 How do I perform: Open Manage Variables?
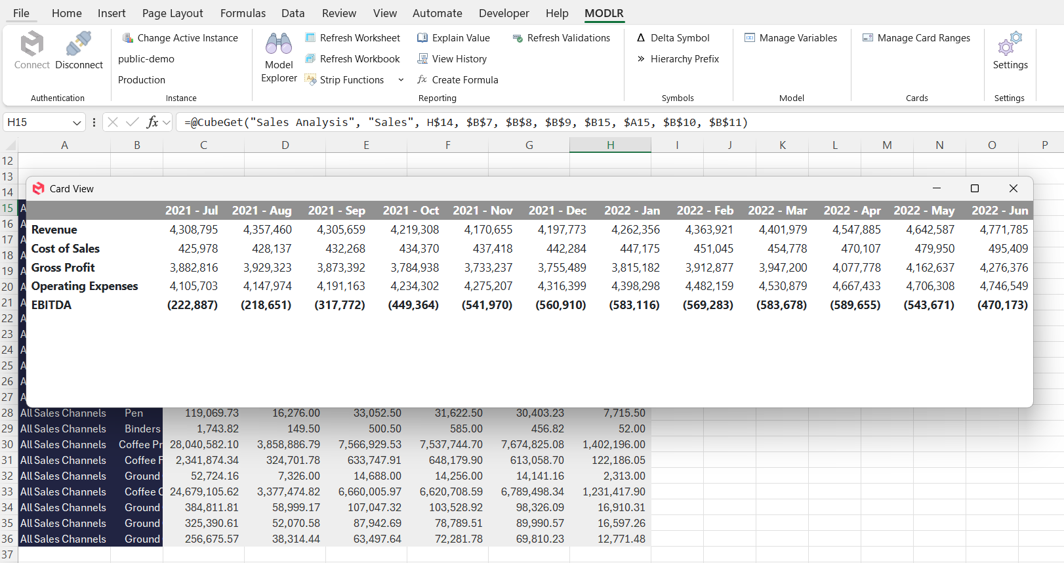coord(791,38)
